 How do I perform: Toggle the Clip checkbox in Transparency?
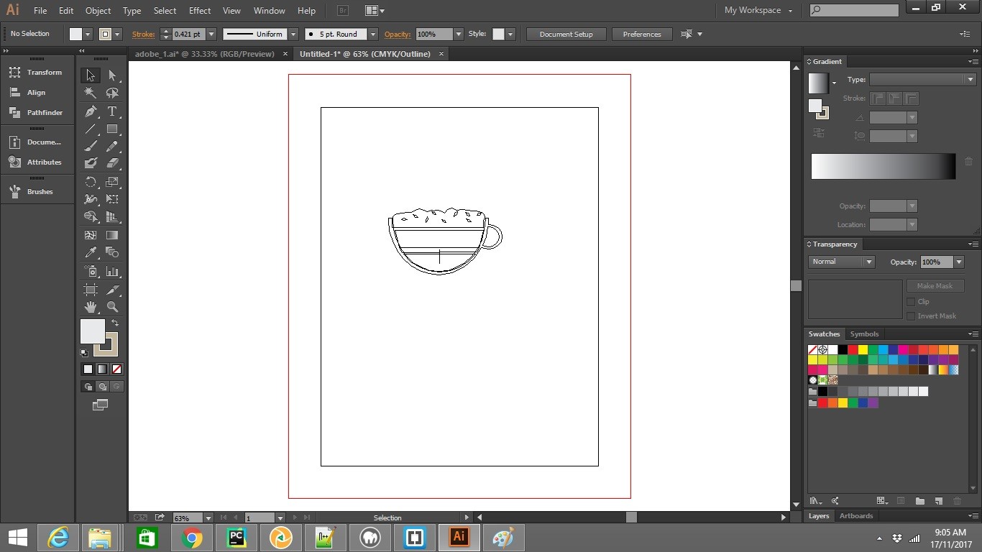pos(911,302)
